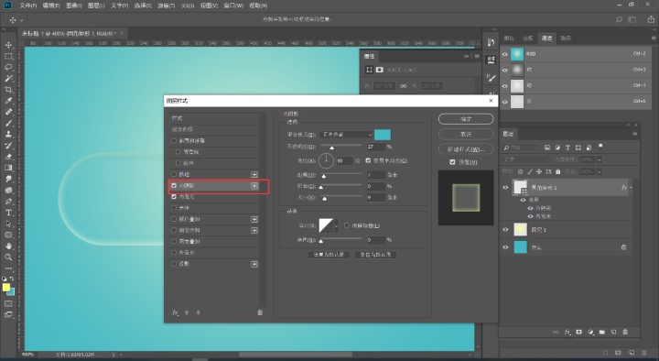Add another Stroke effect with plus button
The height and width of the screenshot is (361, 659).
[254, 174]
